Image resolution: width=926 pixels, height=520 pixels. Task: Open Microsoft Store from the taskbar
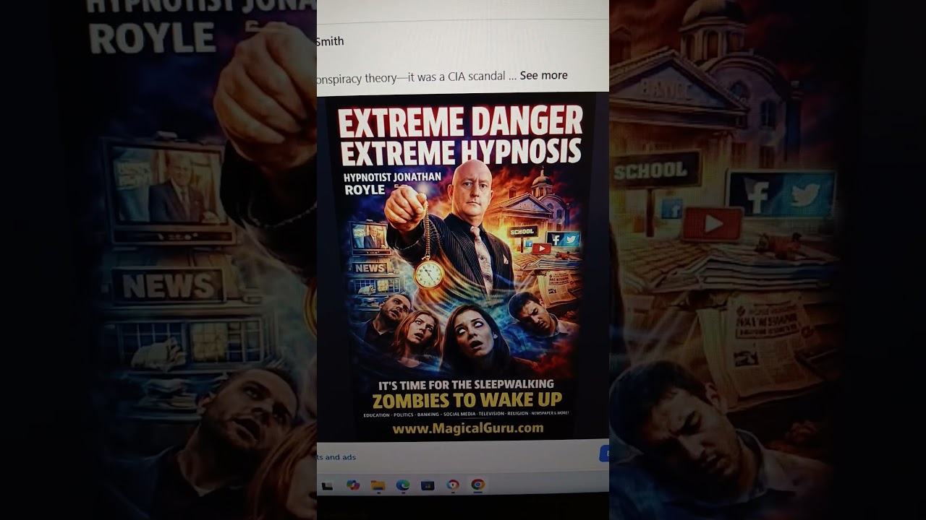pyautogui.click(x=428, y=485)
